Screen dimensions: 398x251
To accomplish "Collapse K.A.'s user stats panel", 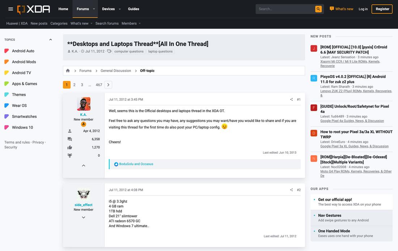I will pos(84,166).
